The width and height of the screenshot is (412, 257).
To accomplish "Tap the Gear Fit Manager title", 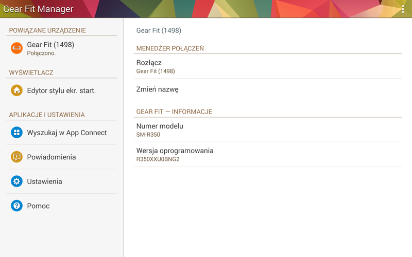I will [38, 9].
